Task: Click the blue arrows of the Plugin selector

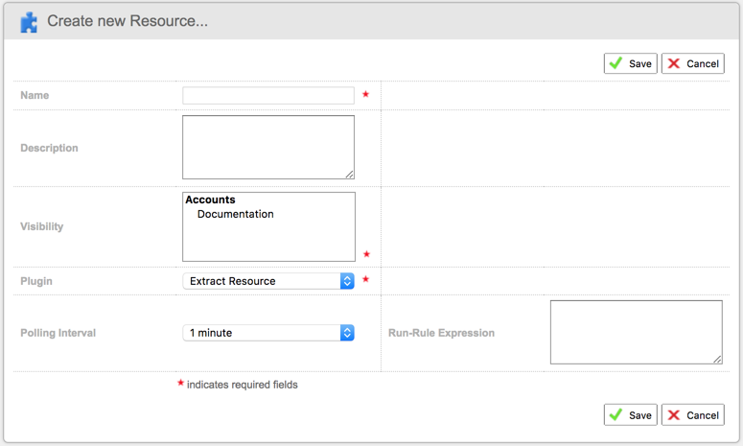Action: [x=347, y=281]
